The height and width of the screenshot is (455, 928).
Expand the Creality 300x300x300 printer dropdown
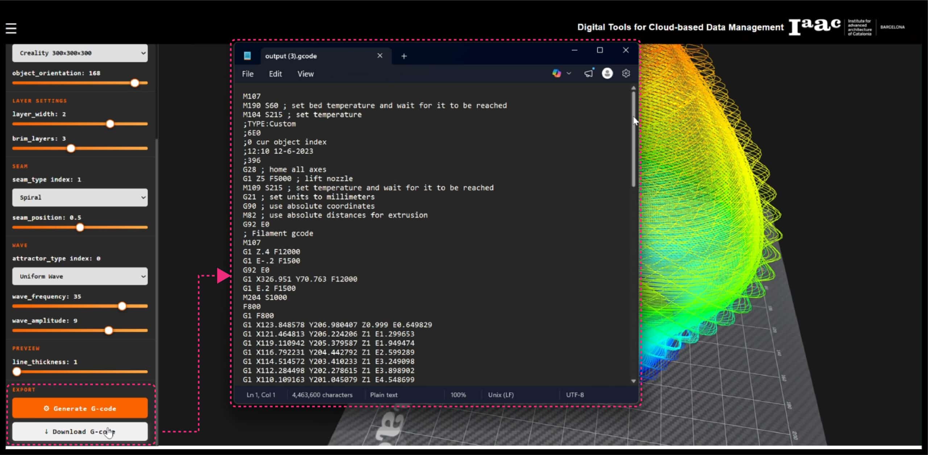[80, 53]
